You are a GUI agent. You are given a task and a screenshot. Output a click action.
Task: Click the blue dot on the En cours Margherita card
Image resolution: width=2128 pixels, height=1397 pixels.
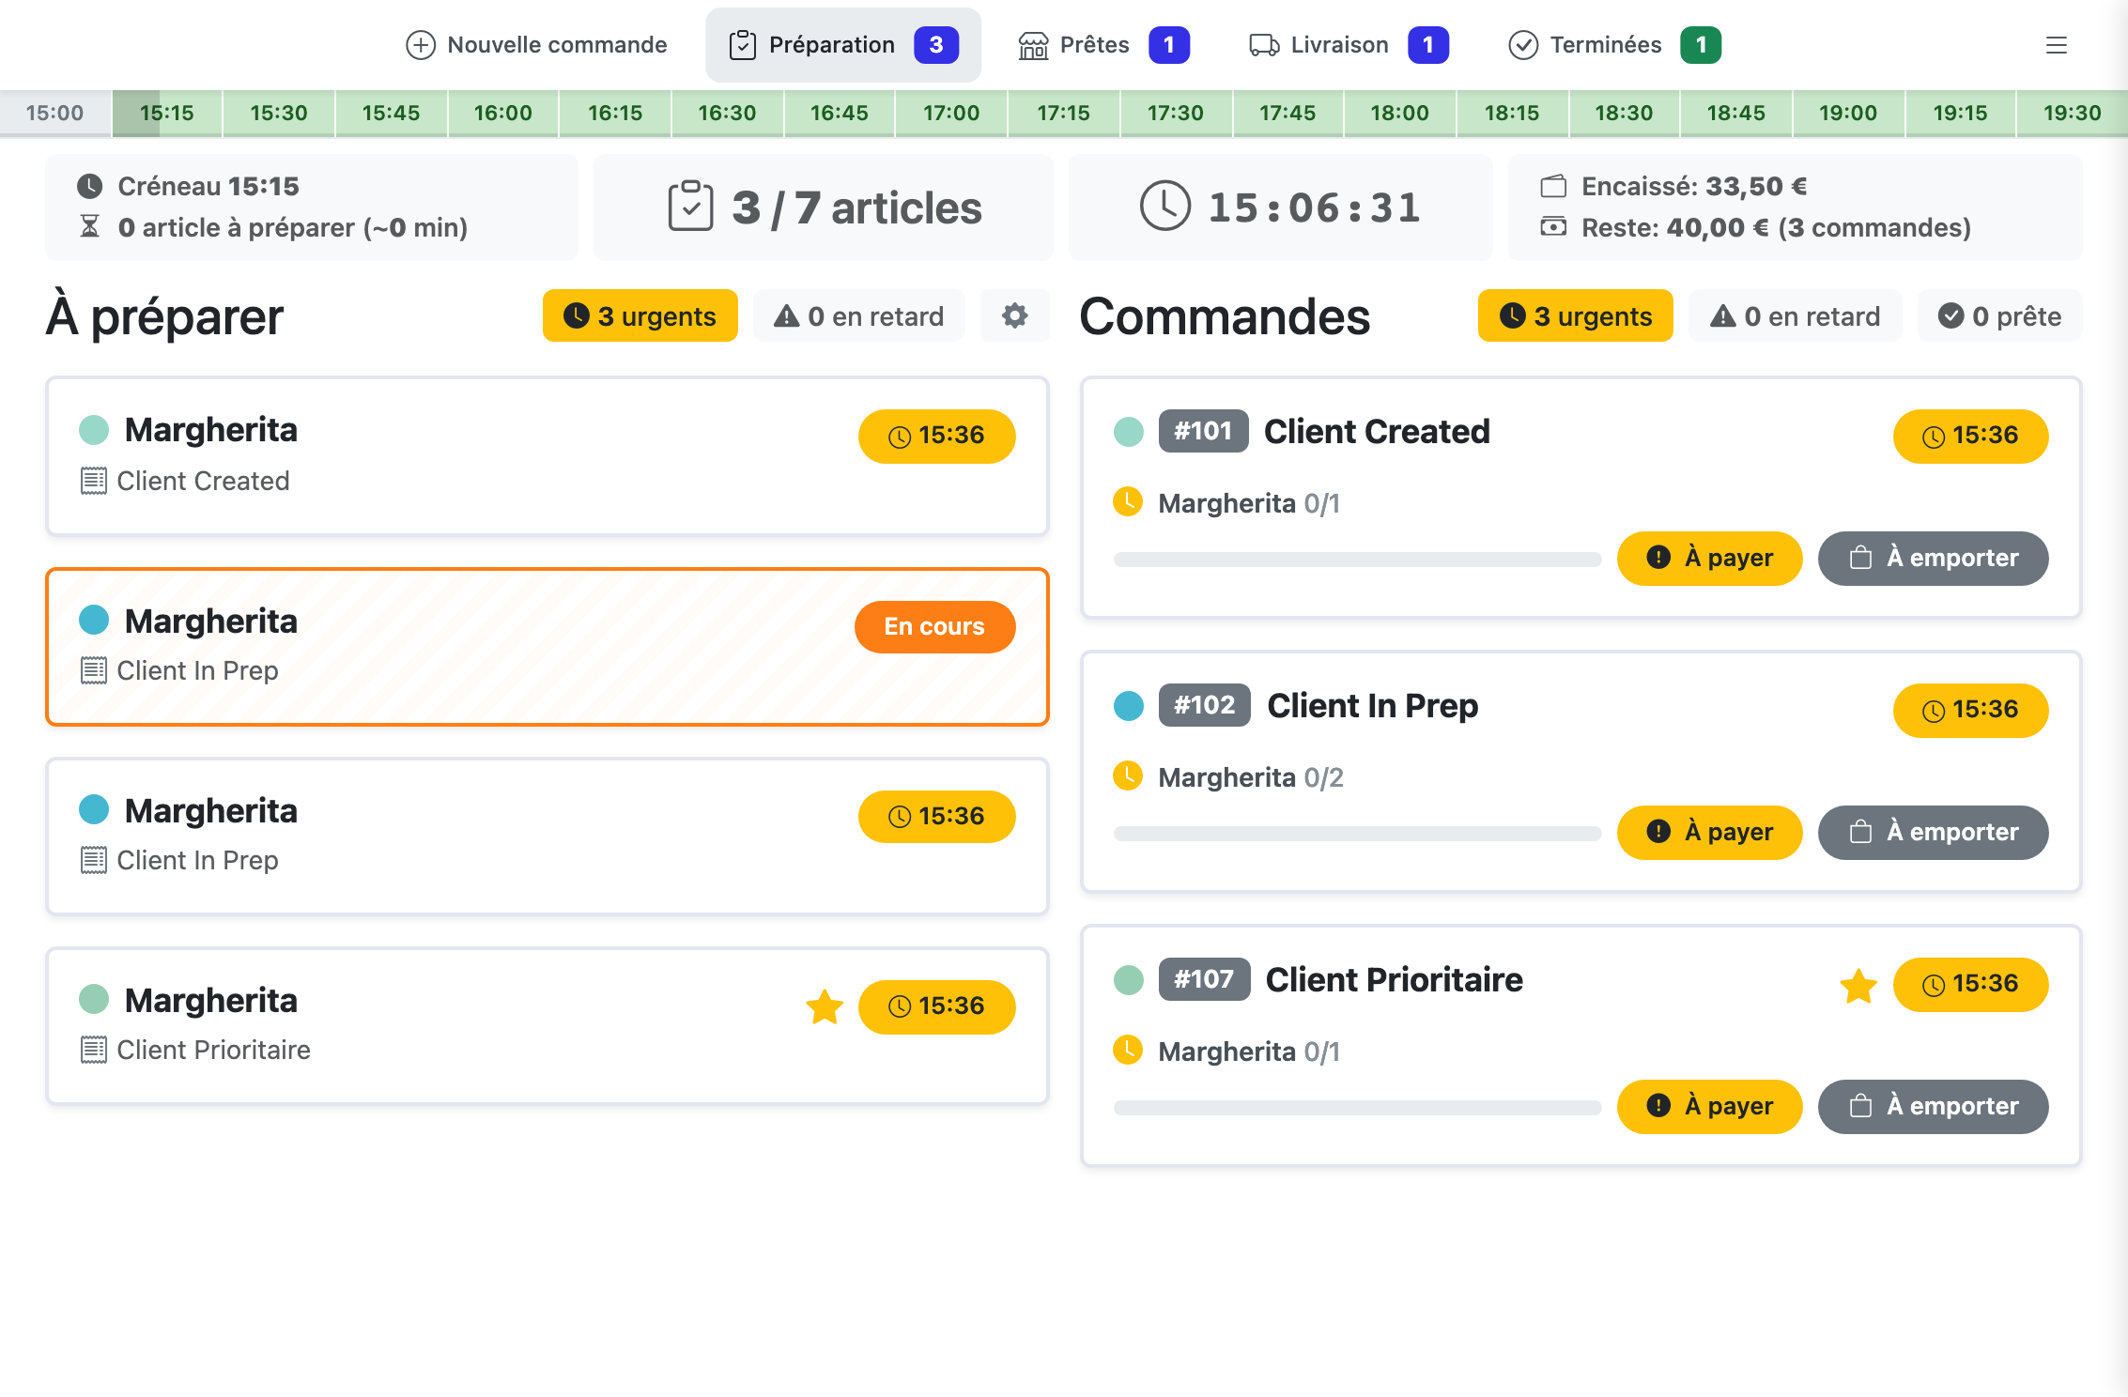pos(94,620)
